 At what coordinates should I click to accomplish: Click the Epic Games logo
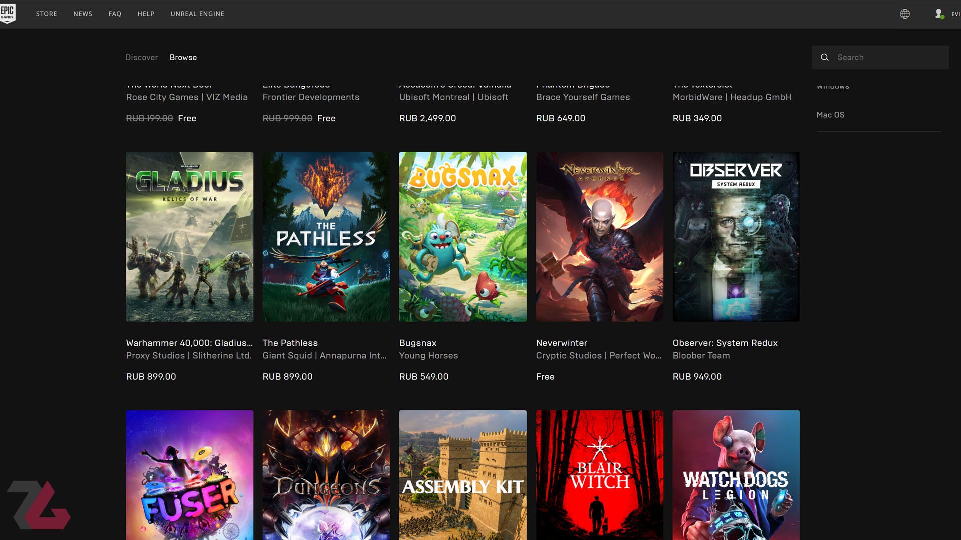coord(8,13)
